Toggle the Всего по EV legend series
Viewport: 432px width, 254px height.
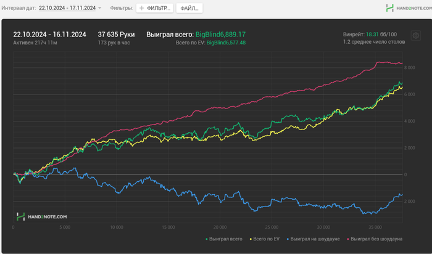264,239
